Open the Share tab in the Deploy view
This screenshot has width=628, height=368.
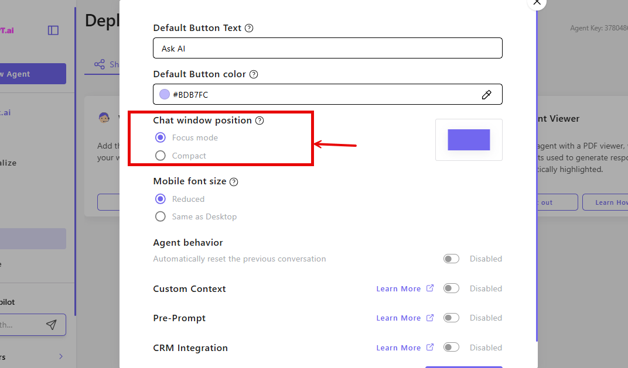(x=108, y=64)
